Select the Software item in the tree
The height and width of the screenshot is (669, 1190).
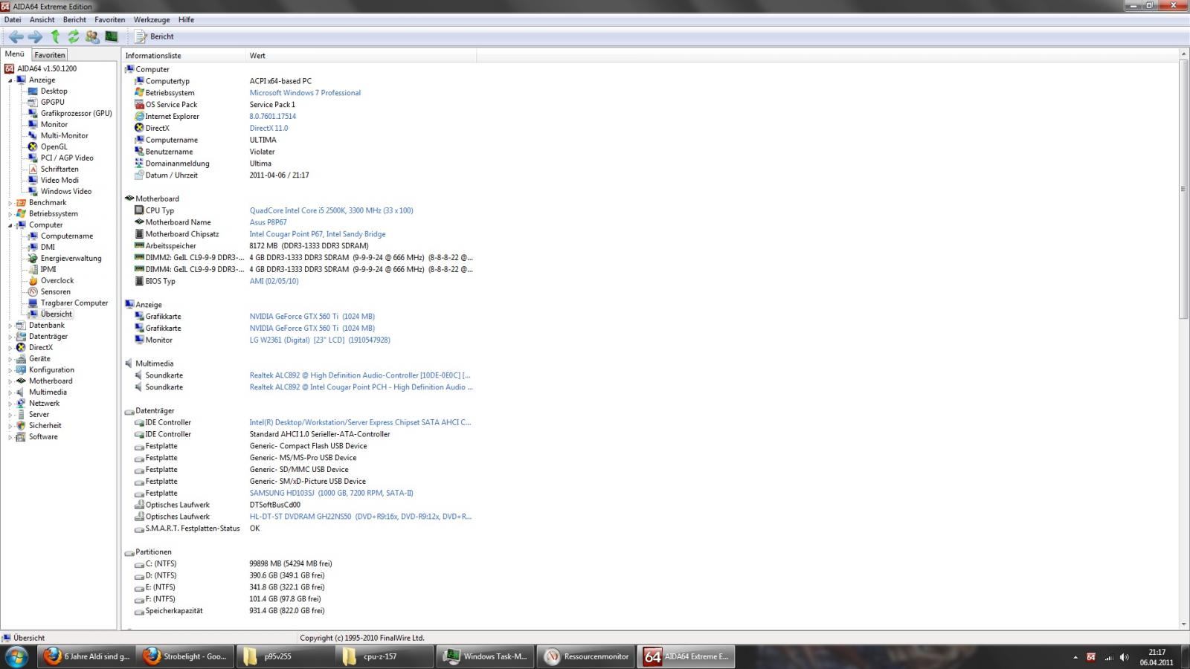43,437
